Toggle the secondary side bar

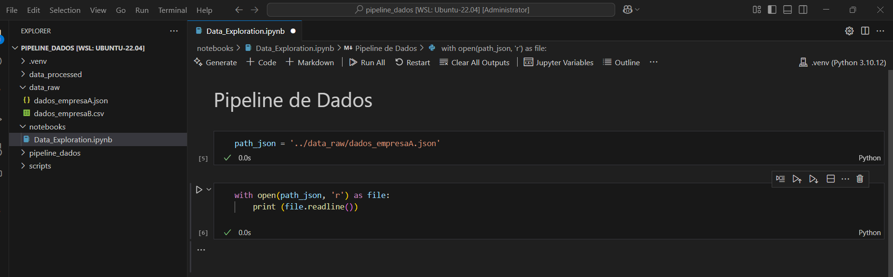tap(803, 10)
